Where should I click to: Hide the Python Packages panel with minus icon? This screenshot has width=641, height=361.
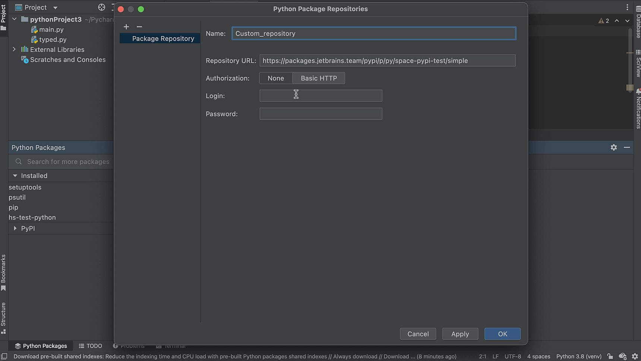(627, 147)
